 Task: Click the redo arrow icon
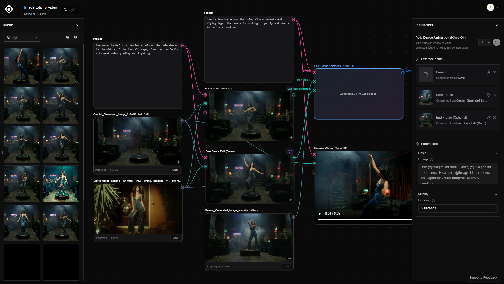point(74,9)
